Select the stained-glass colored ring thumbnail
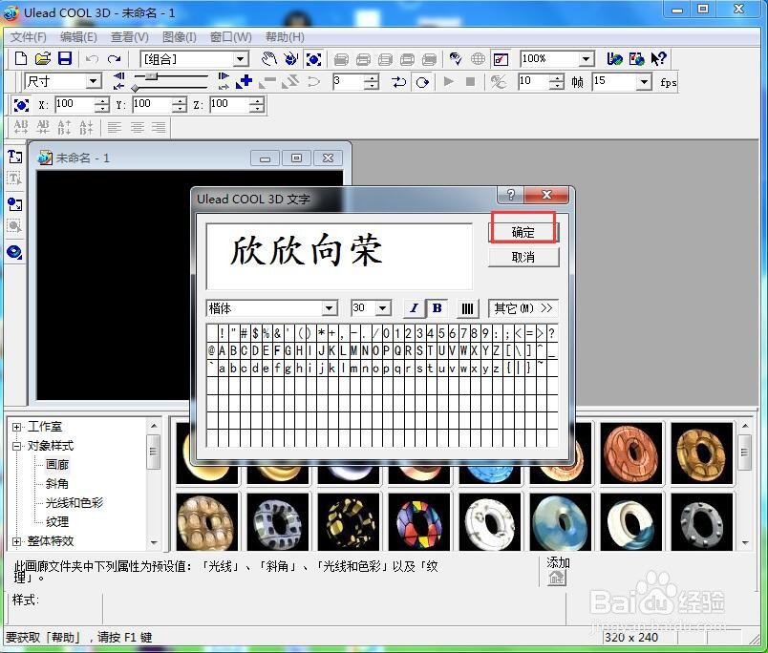Screen dimensions: 768x653 [x=418, y=522]
